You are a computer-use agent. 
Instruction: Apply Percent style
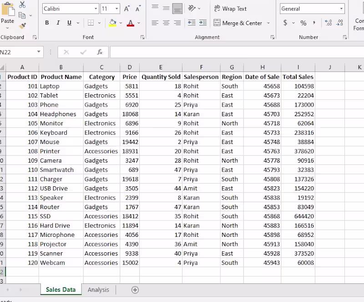coord(303,23)
